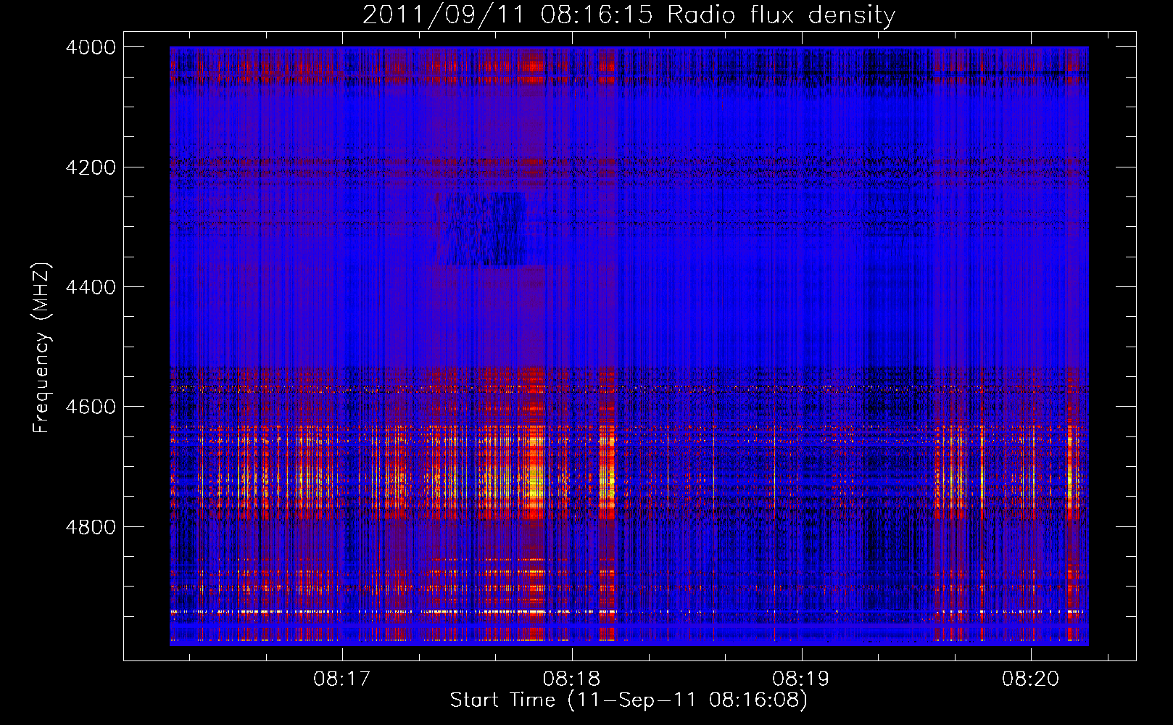Select the 4200 frequency axis label
This screenshot has height=725, width=1173.
[x=91, y=167]
